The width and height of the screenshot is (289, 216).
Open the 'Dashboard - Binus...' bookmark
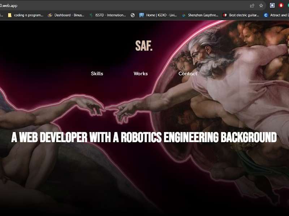pyautogui.click(x=66, y=15)
